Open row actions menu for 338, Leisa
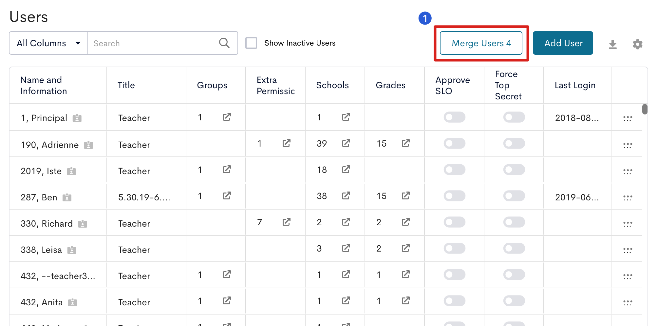 click(x=628, y=250)
